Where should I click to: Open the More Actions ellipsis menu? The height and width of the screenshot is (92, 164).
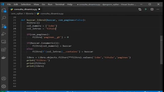click(x=158, y=9)
